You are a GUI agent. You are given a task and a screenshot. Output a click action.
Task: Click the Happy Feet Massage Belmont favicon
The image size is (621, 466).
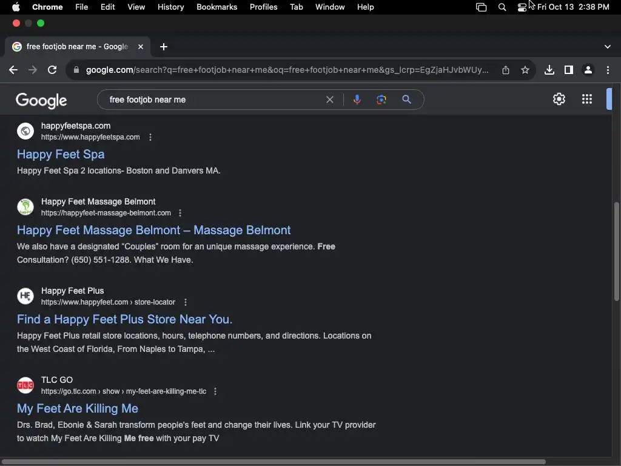[x=25, y=207]
